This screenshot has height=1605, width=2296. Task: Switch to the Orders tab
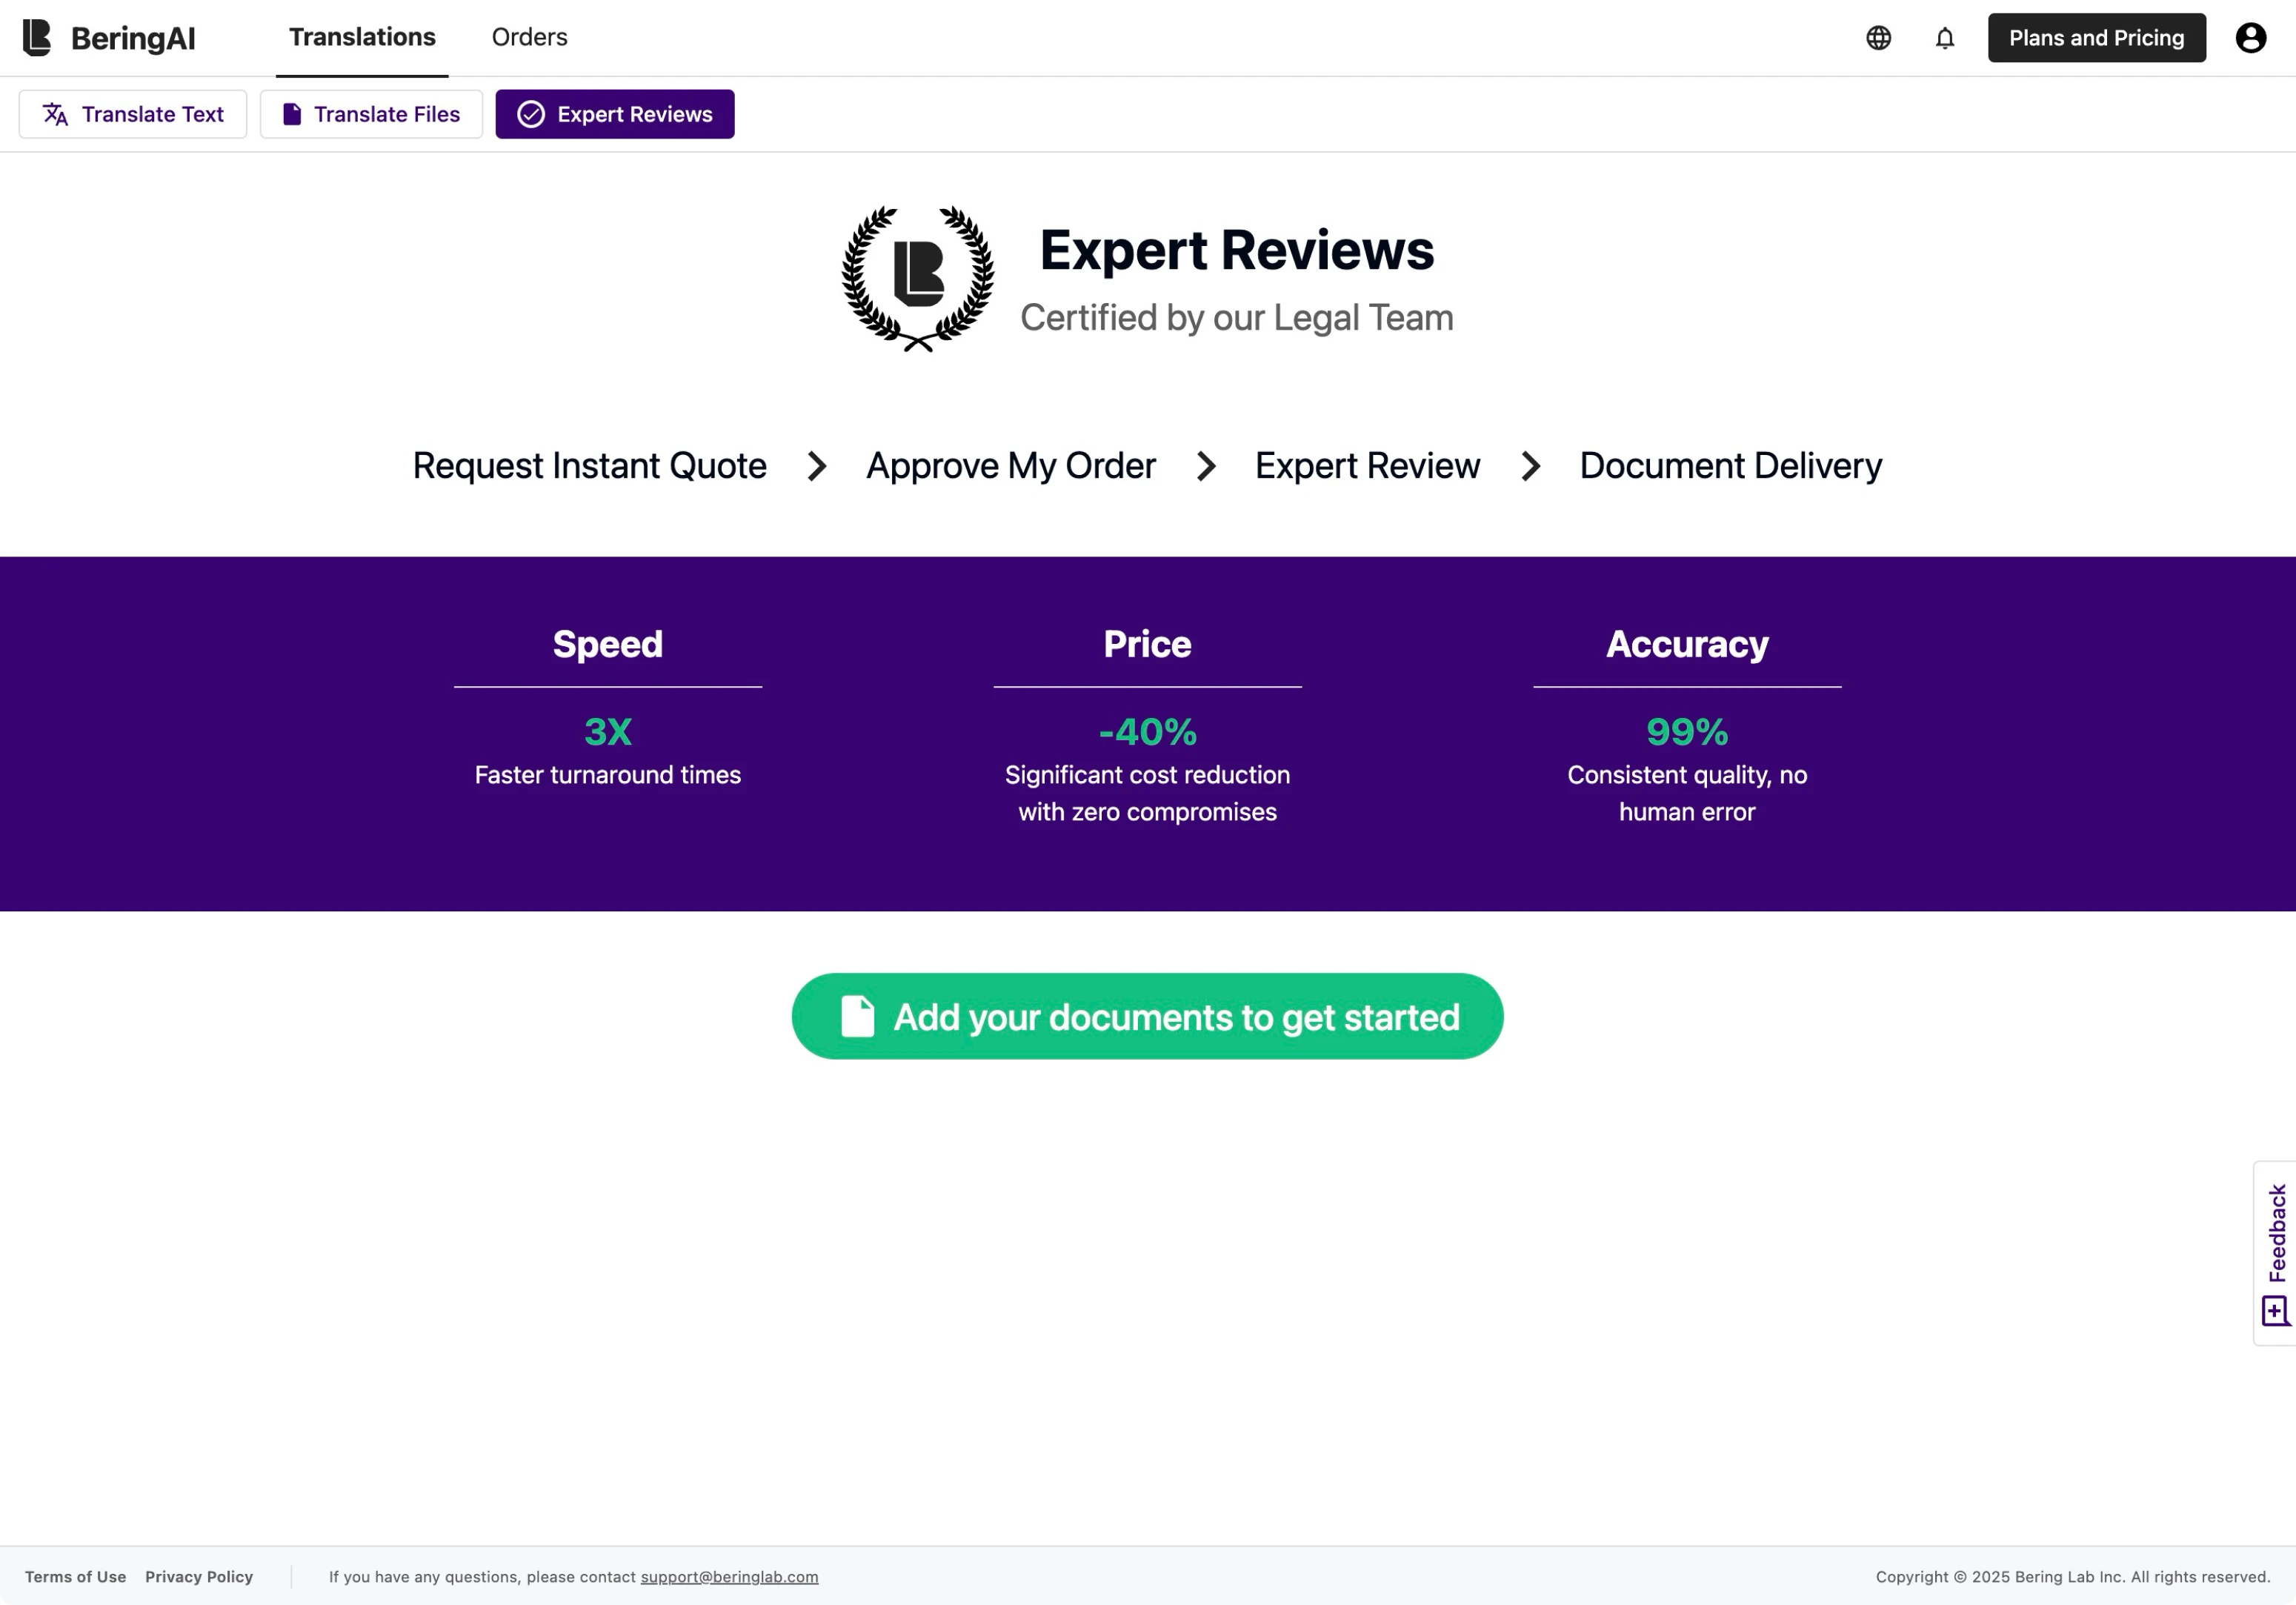[528, 37]
